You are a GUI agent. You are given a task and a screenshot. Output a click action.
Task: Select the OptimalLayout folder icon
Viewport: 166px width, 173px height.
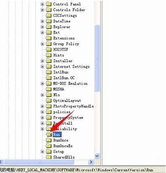point(49,100)
